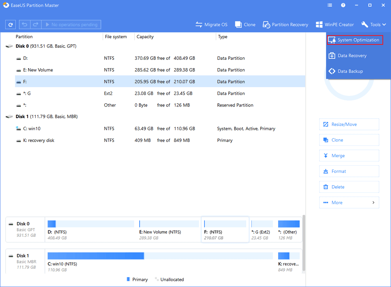Click the refresh disk information icon
Viewport: 391px width, 287px height.
click(x=11, y=25)
